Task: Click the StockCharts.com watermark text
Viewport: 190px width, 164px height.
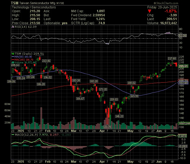Action: pos(166,3)
